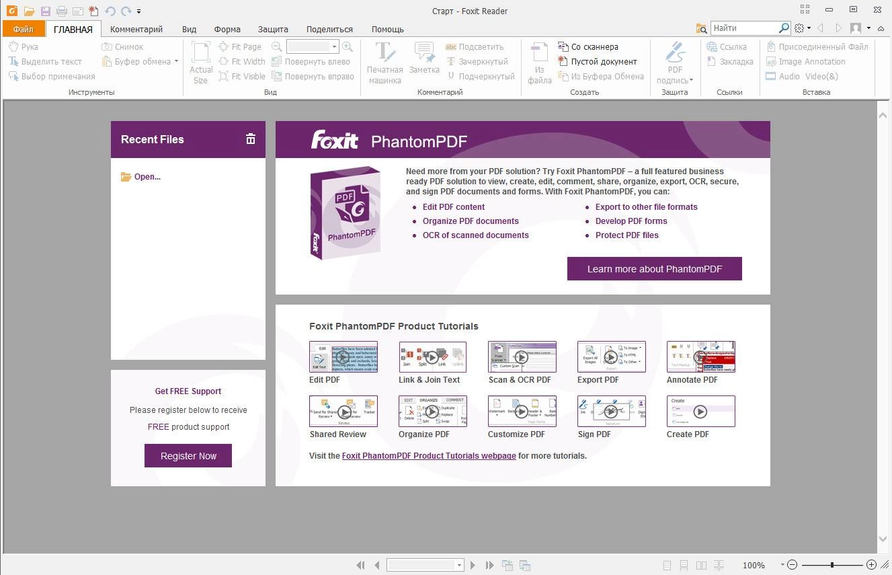
Task: Attach a Присоединенный Файл
Action: tap(817, 46)
